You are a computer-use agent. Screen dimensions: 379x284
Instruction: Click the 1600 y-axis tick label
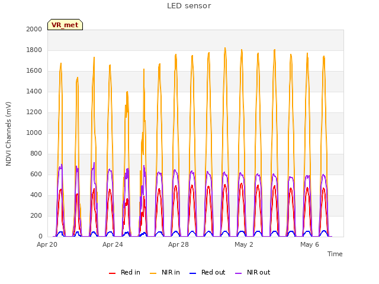coord(34,71)
